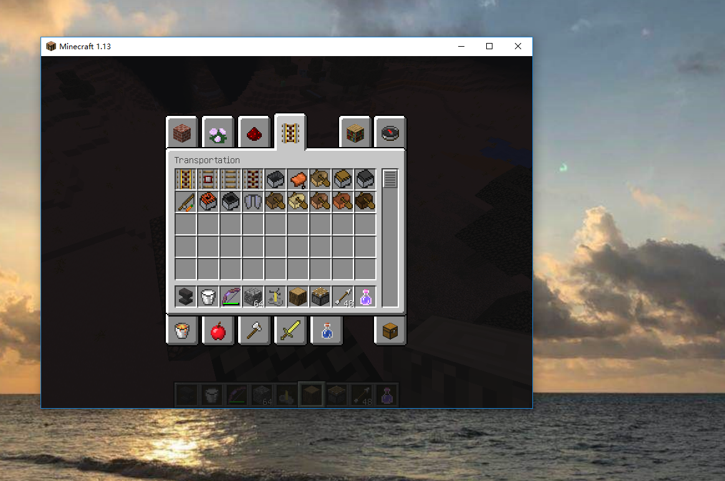Open the Miscellaneous tab with lava bucket

[x=182, y=330]
